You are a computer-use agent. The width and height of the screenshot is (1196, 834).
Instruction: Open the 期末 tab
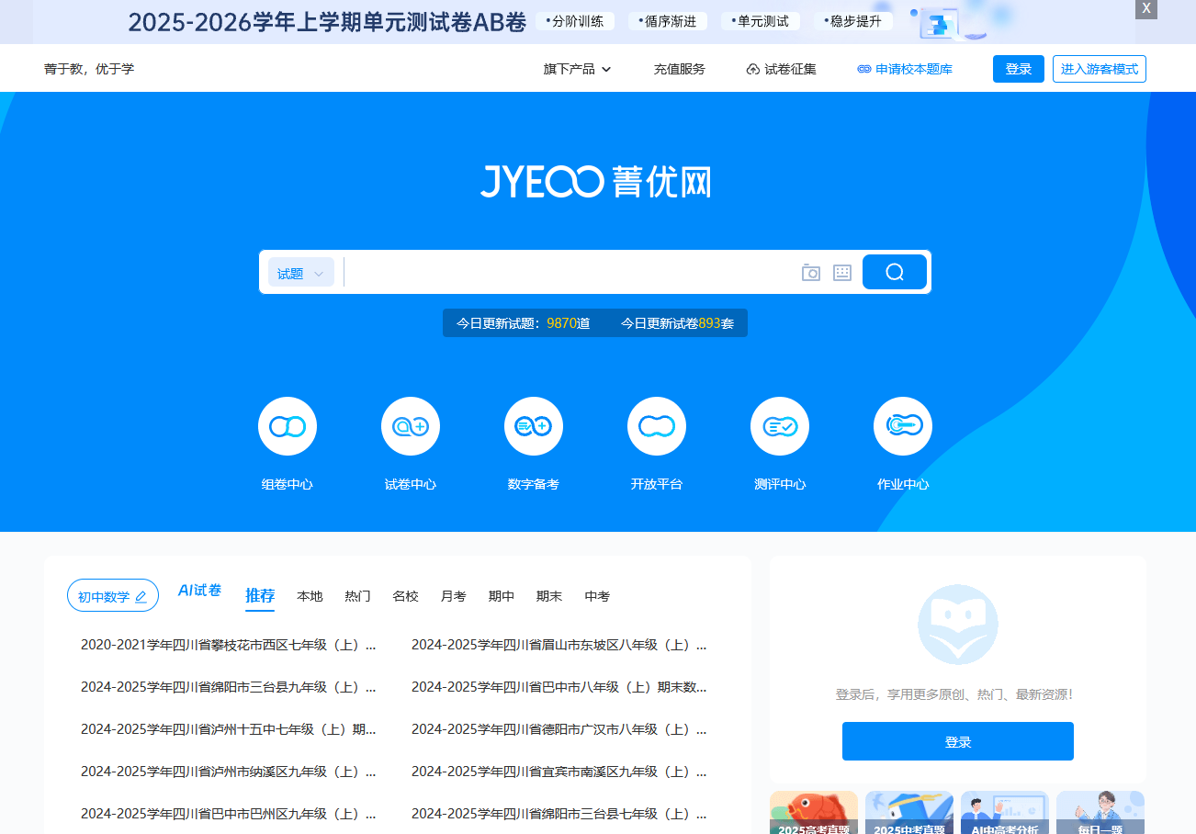[x=549, y=596]
